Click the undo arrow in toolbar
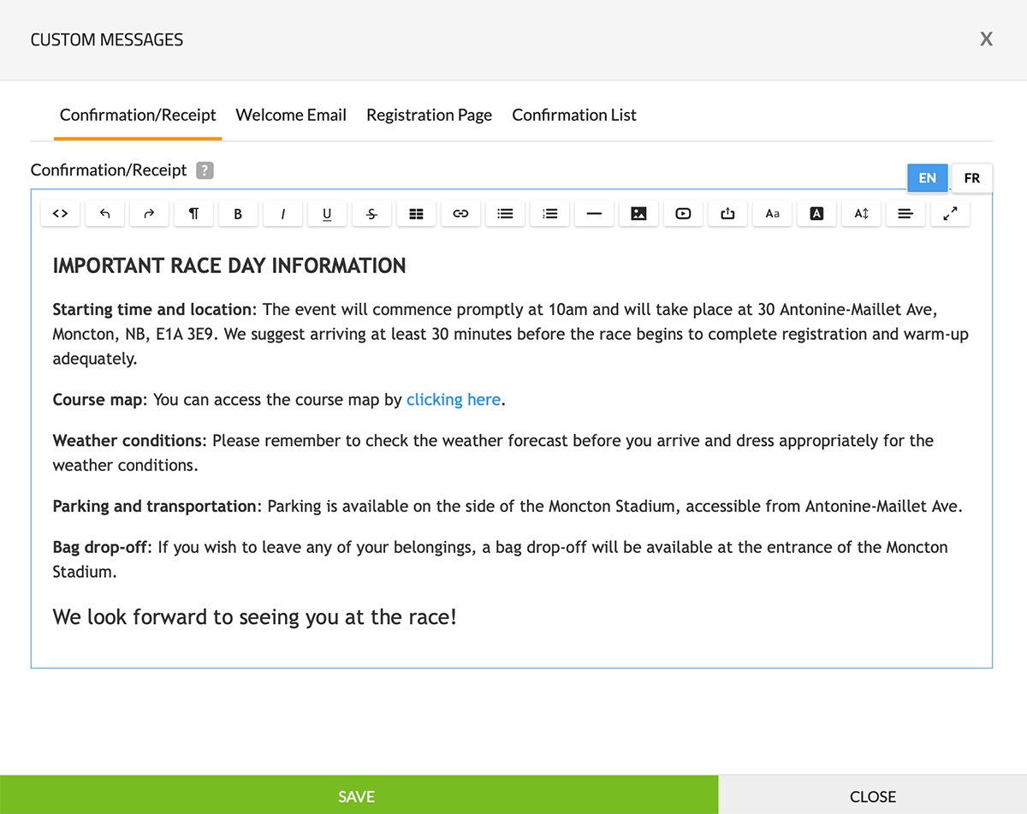 pos(104,214)
